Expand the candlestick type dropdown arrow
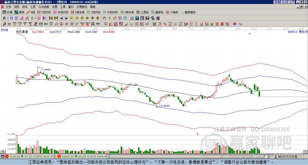The height and width of the screenshot is (165, 308). click(35, 18)
